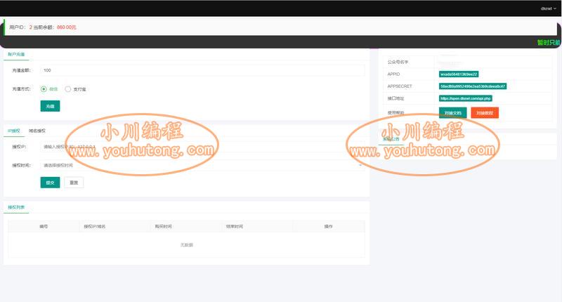Click the 无数据 empty table message
The image size is (562, 302).
pos(187,244)
